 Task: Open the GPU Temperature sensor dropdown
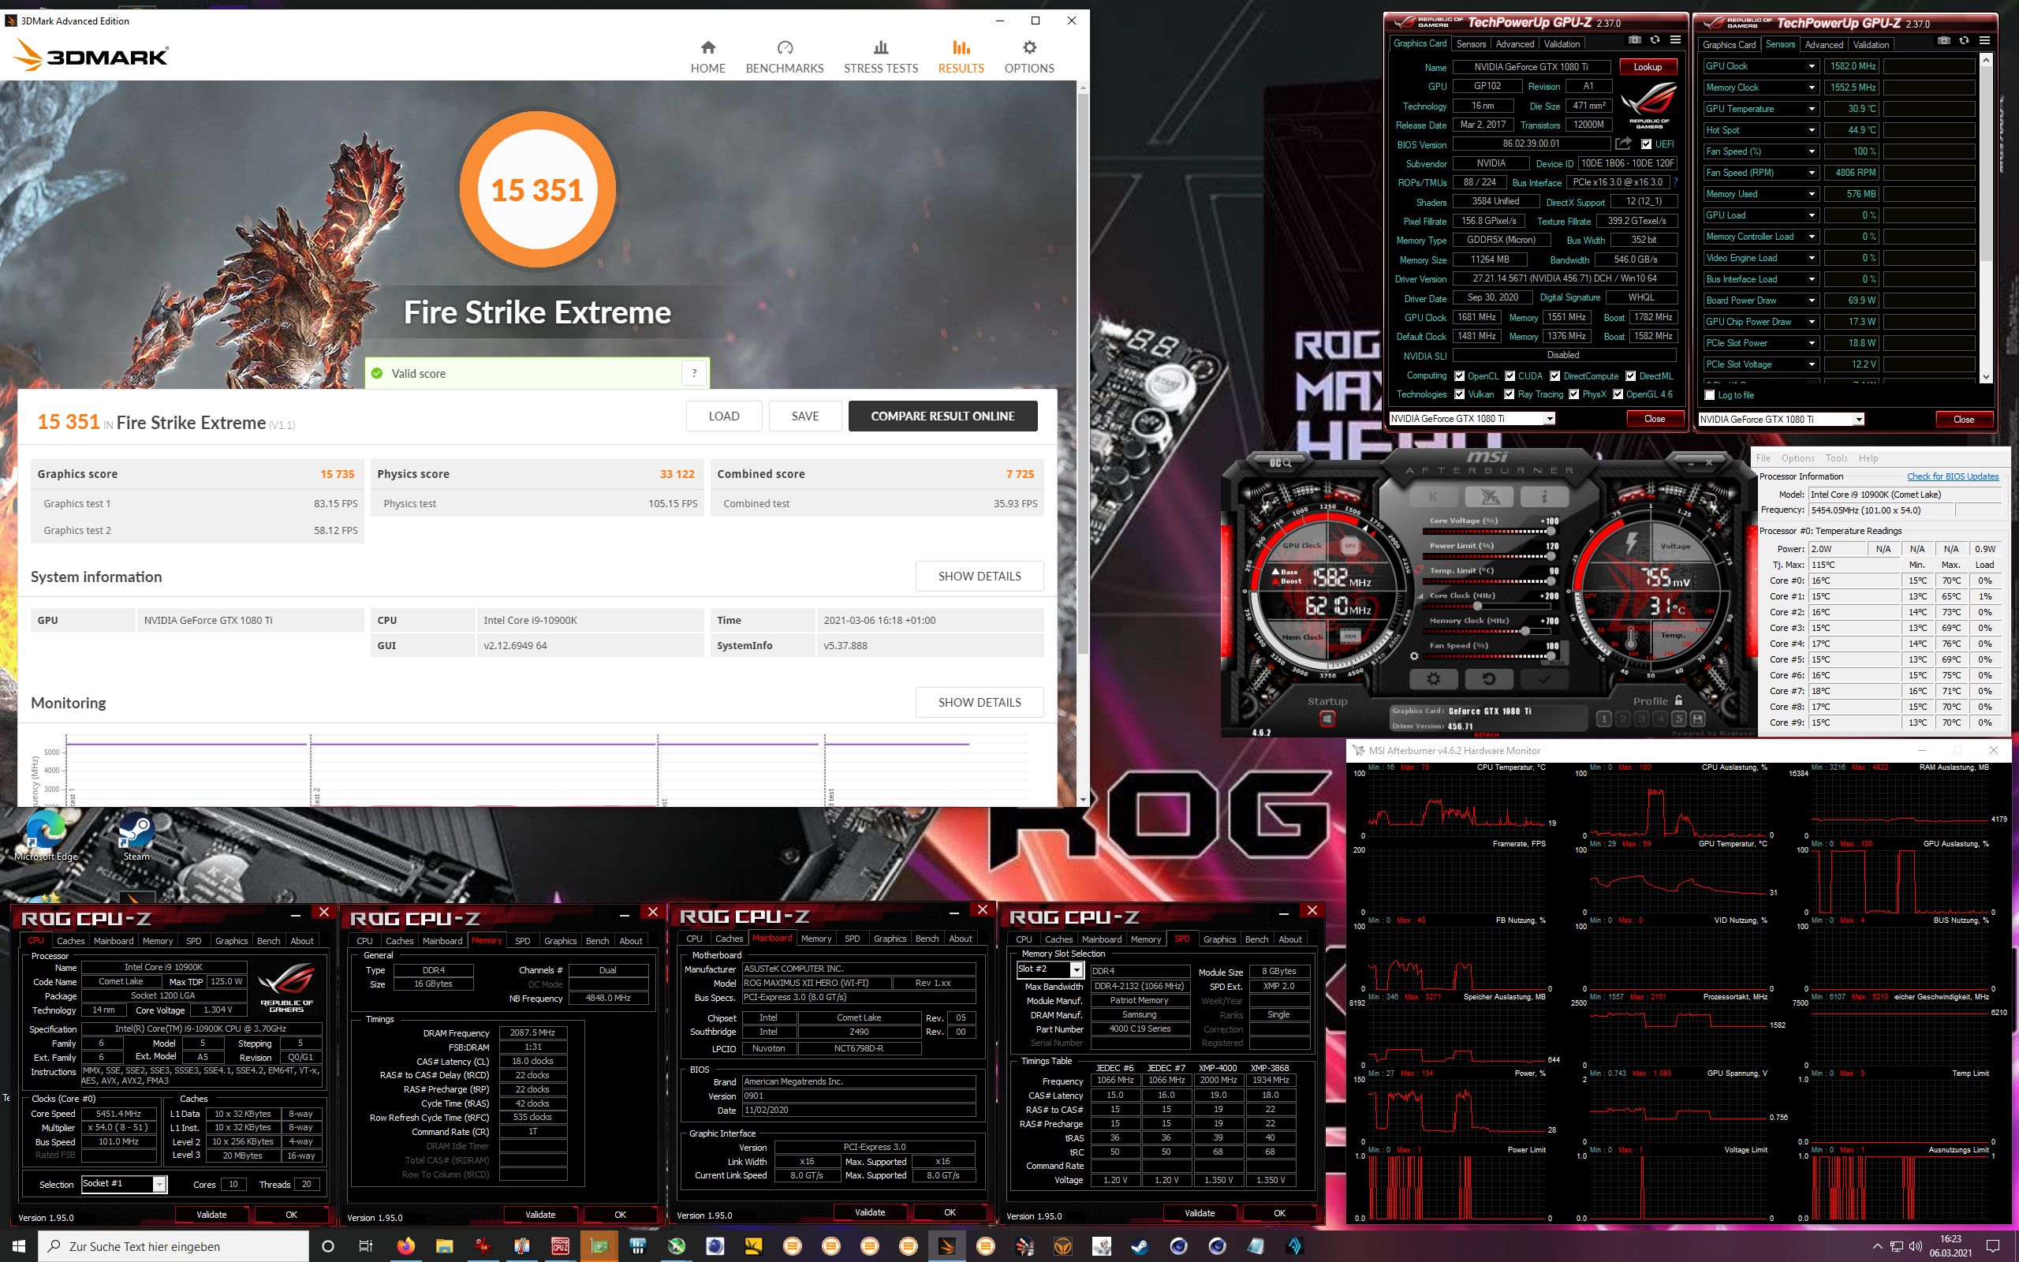pyautogui.click(x=1812, y=109)
